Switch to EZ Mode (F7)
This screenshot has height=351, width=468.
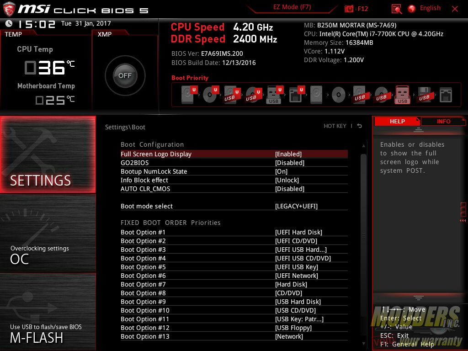point(292,7)
